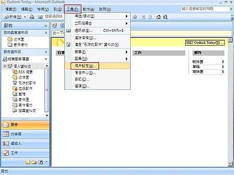Open the 所有郵件項目 dropdown

tap(46, 59)
